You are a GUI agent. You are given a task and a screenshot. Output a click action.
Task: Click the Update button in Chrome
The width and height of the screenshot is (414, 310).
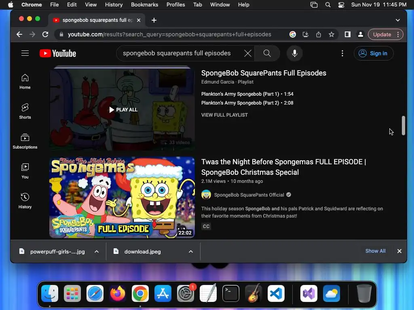[x=382, y=34]
